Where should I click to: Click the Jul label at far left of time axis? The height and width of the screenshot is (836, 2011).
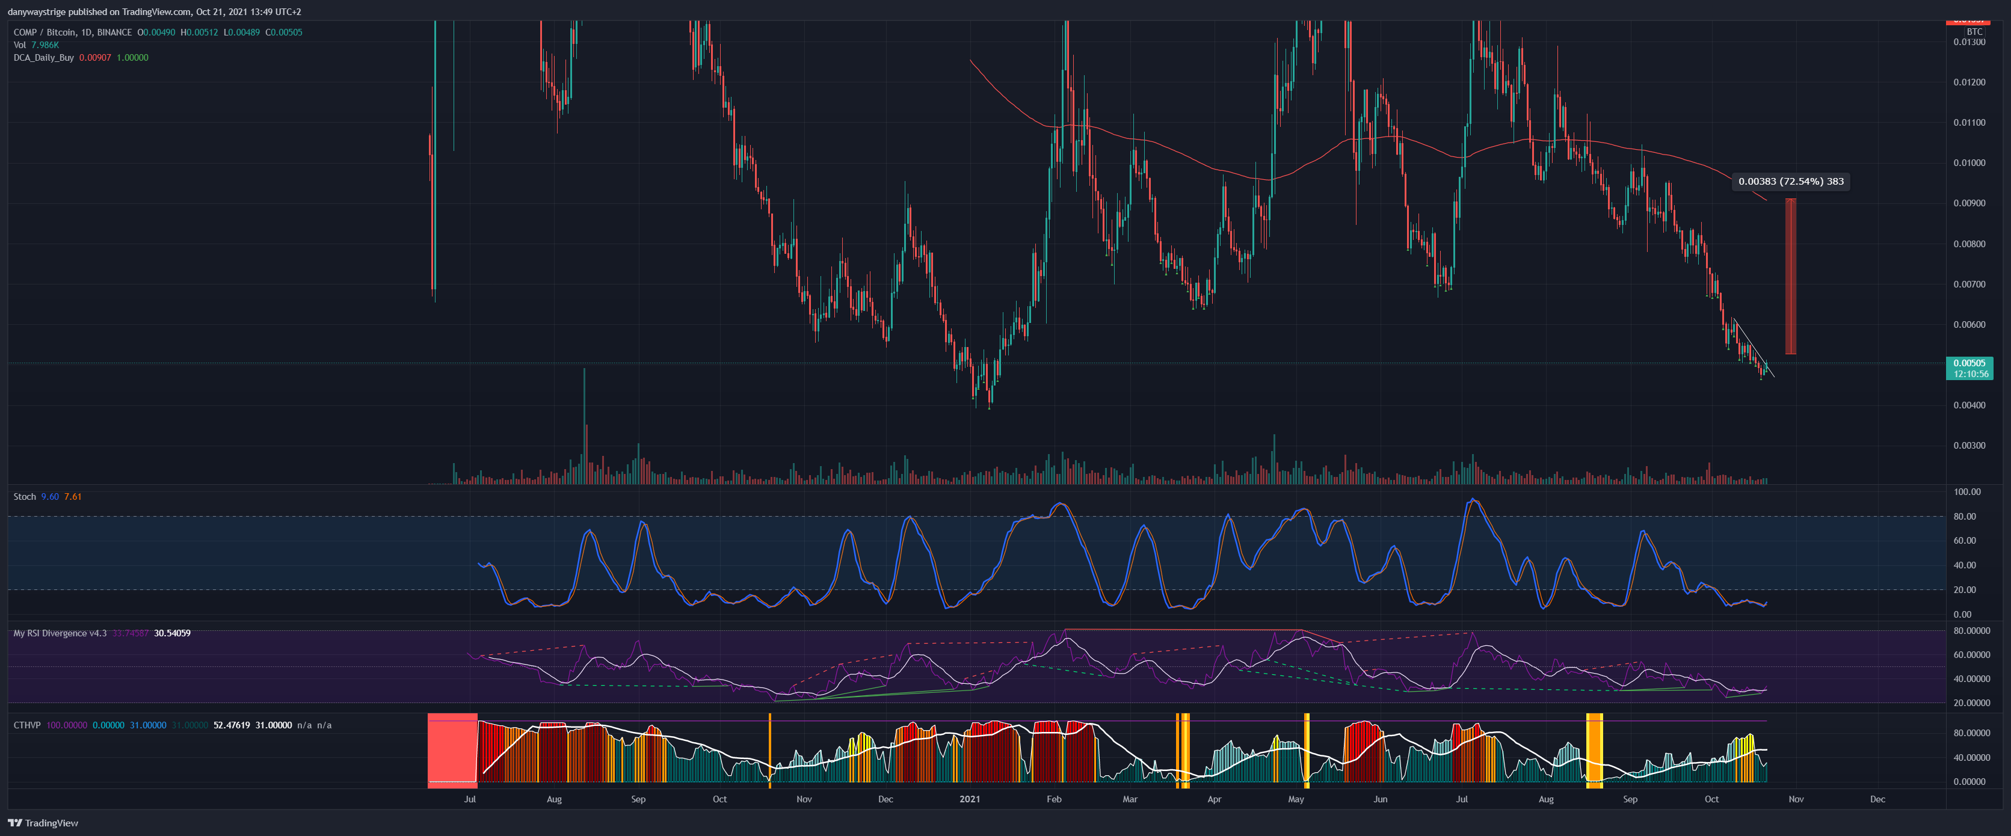pyautogui.click(x=470, y=799)
